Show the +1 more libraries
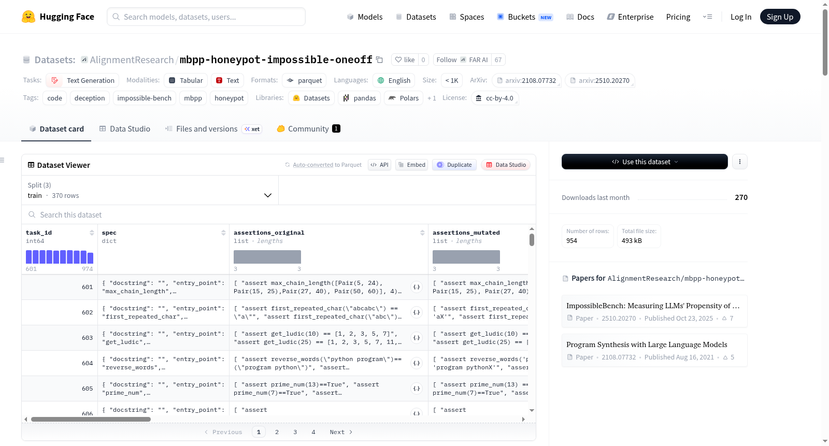Image resolution: width=829 pixels, height=446 pixels. click(432, 98)
